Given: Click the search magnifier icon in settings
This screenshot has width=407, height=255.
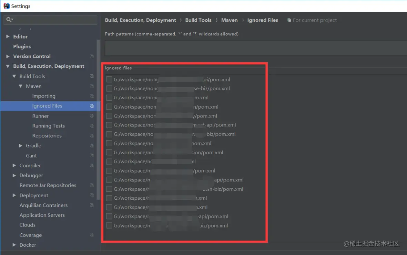Looking at the screenshot, I should point(9,19).
